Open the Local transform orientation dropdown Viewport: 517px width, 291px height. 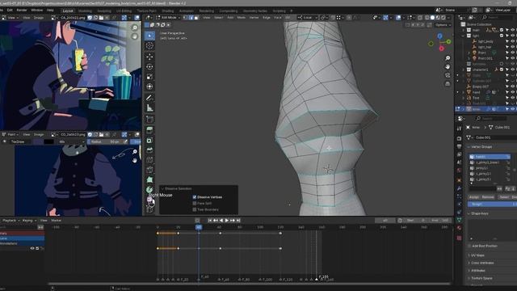pyautogui.click(x=307, y=18)
